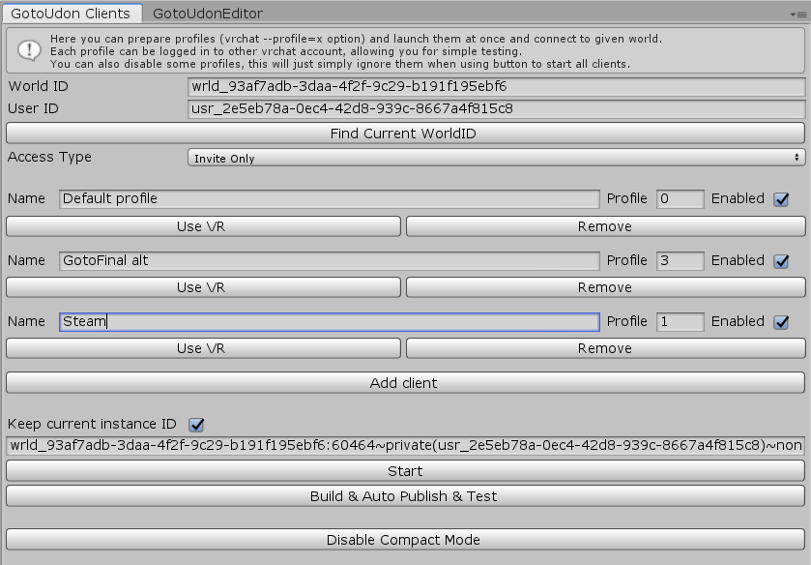Click the World ID label
The height and width of the screenshot is (565, 811).
tap(39, 86)
